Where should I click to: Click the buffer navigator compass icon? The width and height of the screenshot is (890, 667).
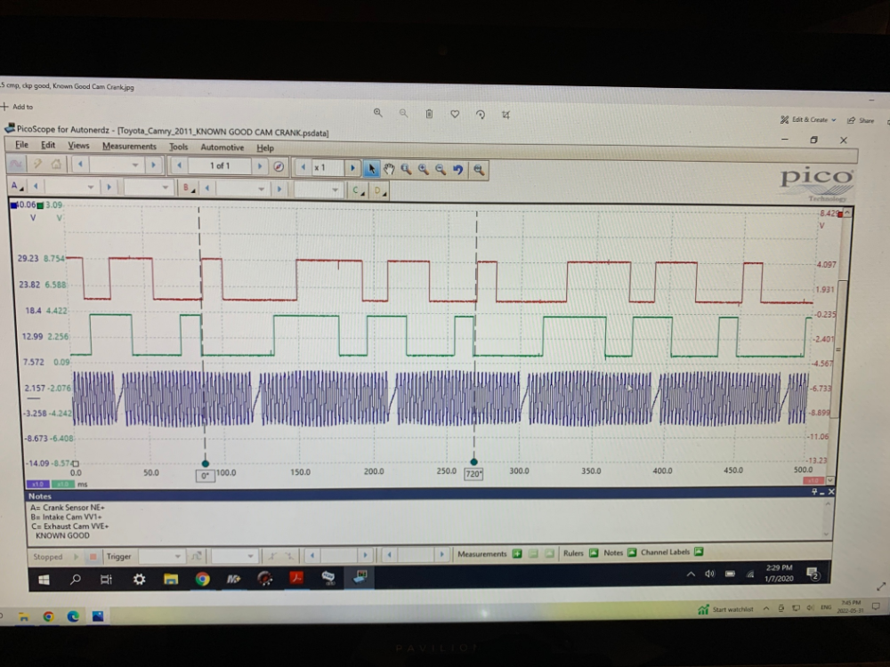[x=279, y=166]
